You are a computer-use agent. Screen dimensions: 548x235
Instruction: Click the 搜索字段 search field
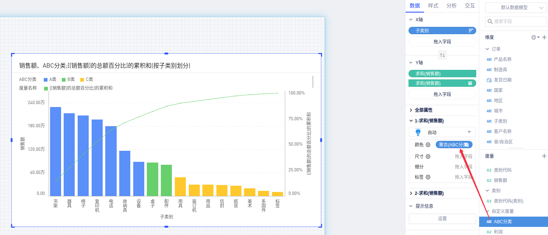coord(515,22)
